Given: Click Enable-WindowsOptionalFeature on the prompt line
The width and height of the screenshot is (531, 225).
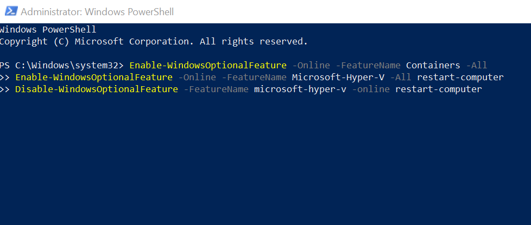Looking at the screenshot, I should tap(208, 65).
